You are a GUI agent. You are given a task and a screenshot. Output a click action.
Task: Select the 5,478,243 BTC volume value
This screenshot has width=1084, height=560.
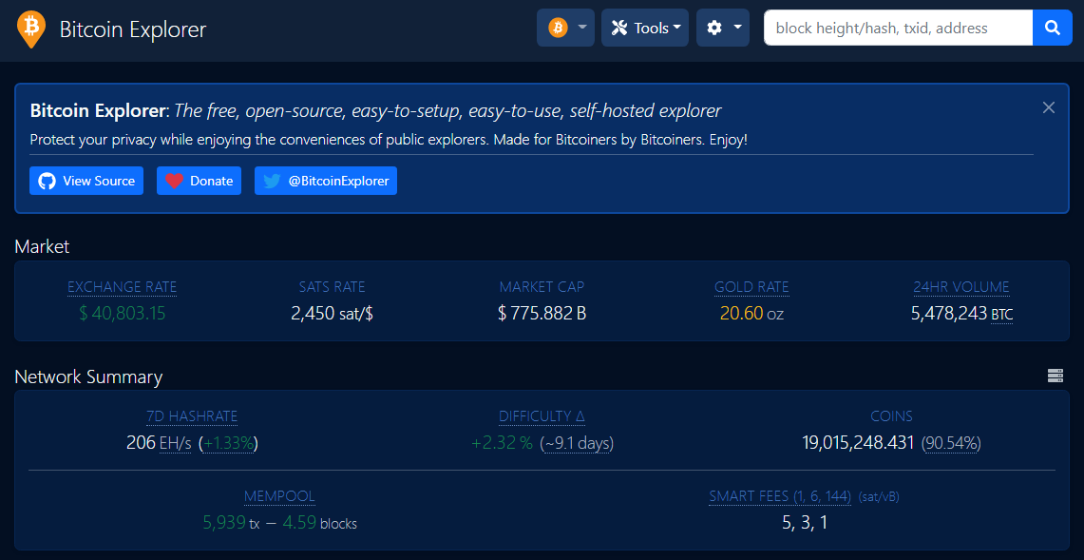pyautogui.click(x=961, y=314)
